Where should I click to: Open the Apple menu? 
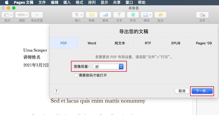coord(7,2)
